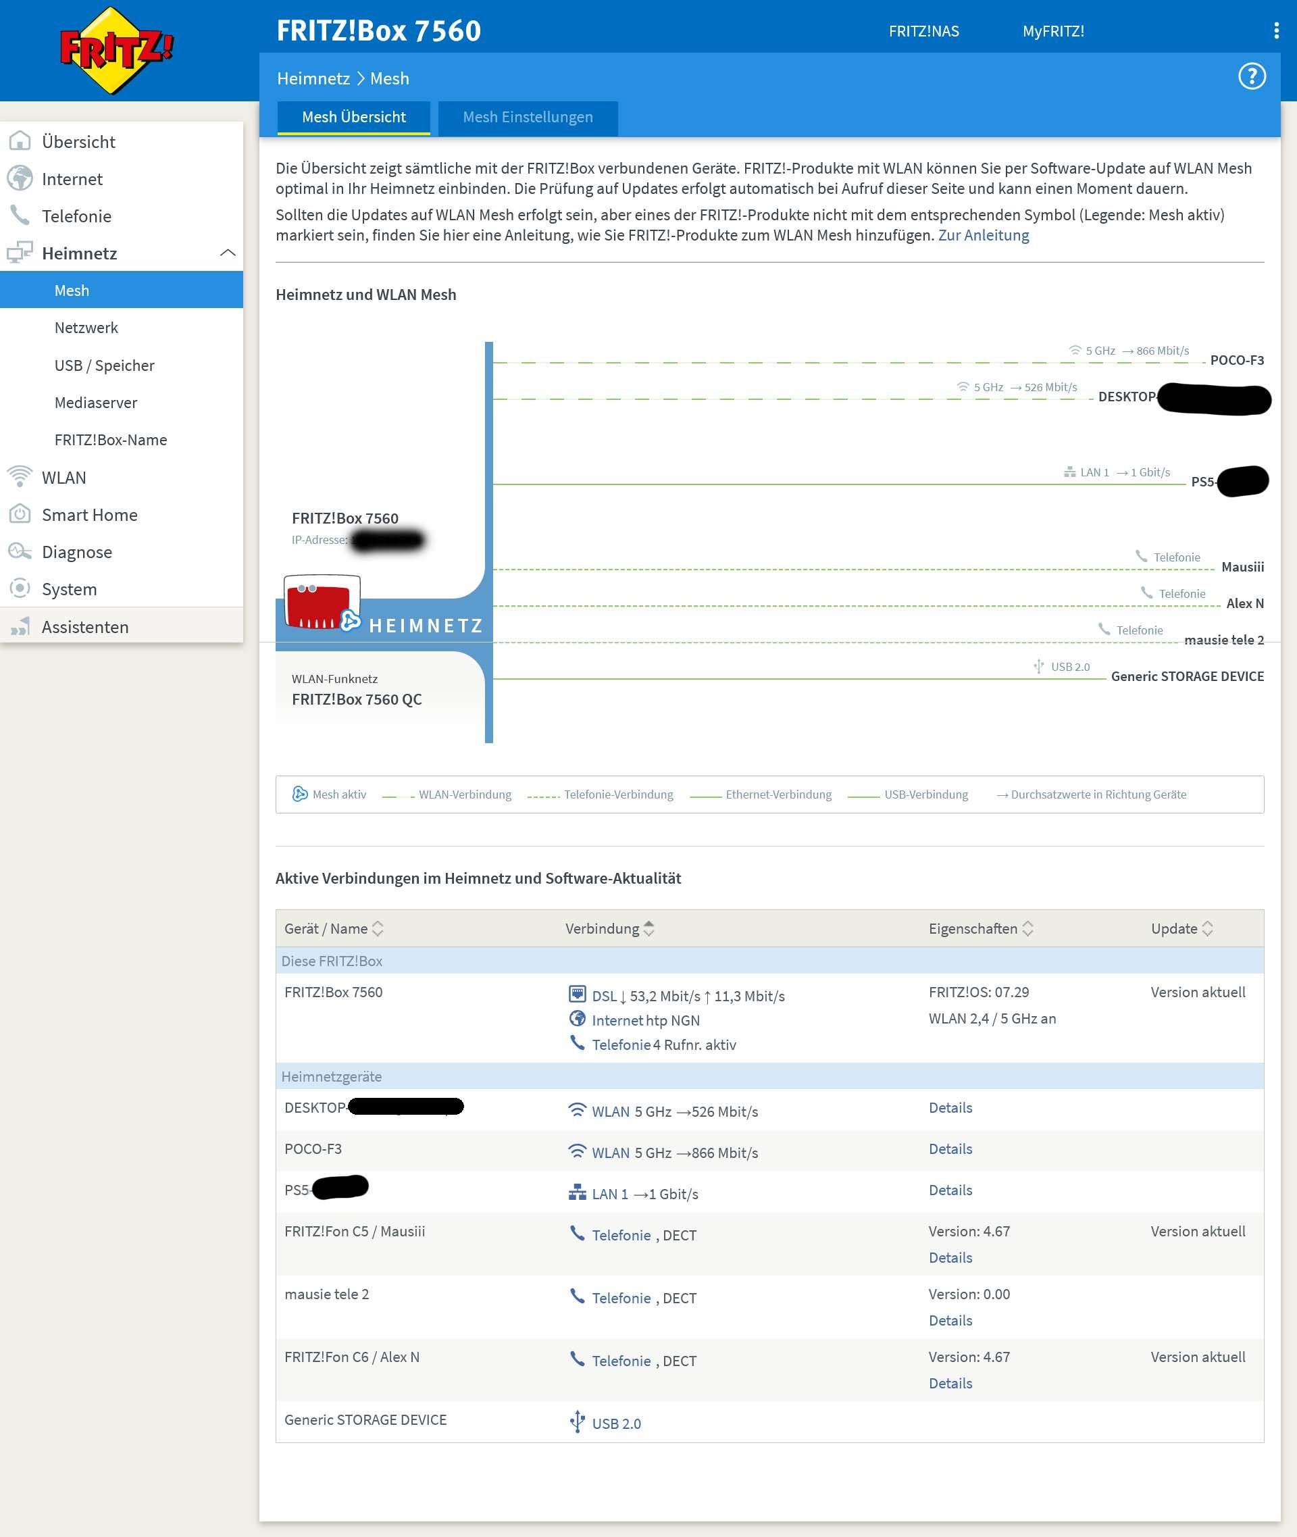Click the Assistenten sidebar icon

(20, 626)
